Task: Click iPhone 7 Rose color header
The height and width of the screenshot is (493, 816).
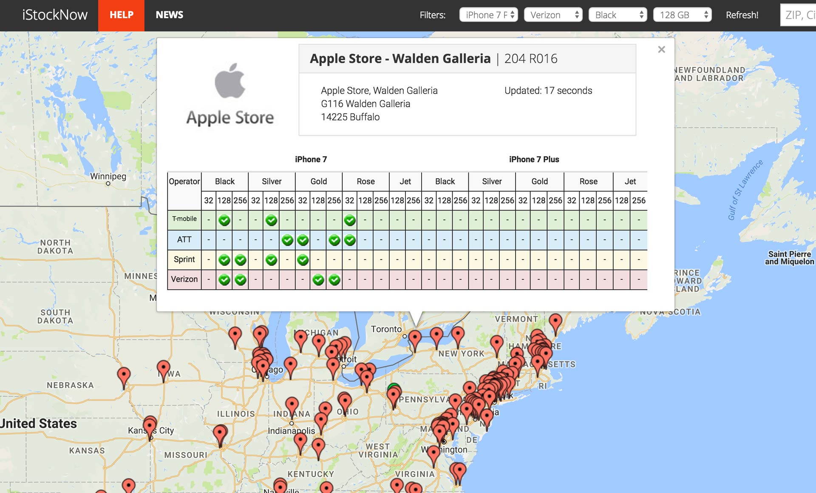Action: tap(365, 181)
